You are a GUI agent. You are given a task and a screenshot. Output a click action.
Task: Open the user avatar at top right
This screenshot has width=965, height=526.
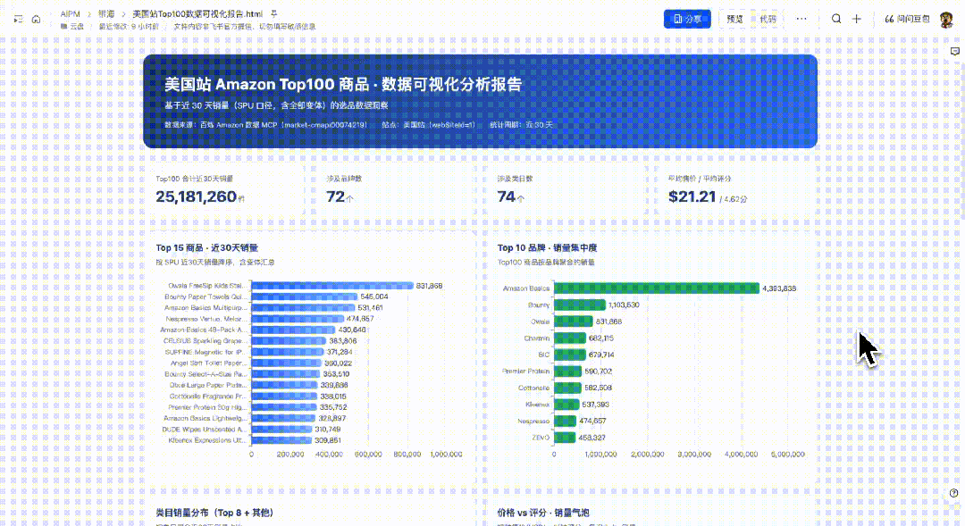[x=946, y=19]
